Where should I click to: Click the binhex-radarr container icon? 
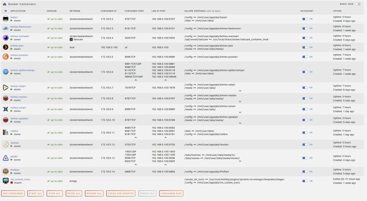pyautogui.click(x=6, y=87)
